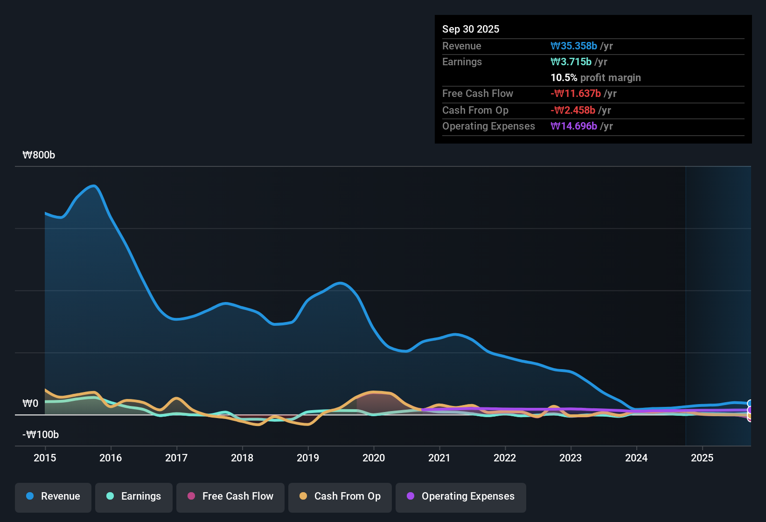Click the ₩35.358b Revenue value
The width and height of the screenshot is (766, 522).
575,46
